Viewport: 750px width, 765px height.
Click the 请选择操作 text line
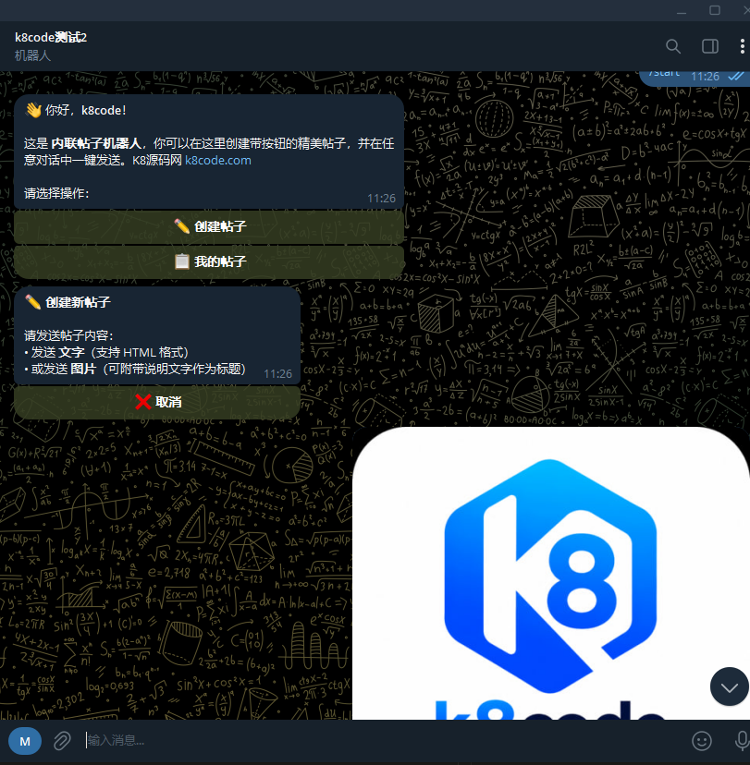56,193
